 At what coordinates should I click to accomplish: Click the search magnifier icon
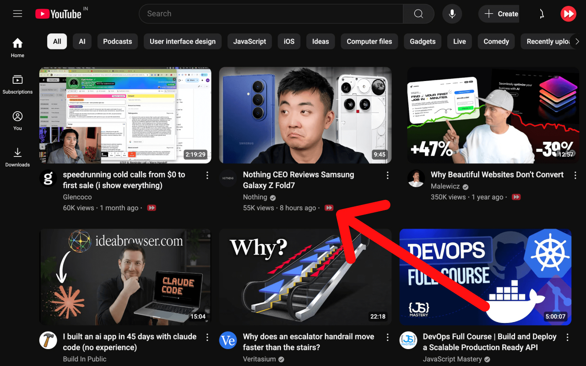[418, 13]
